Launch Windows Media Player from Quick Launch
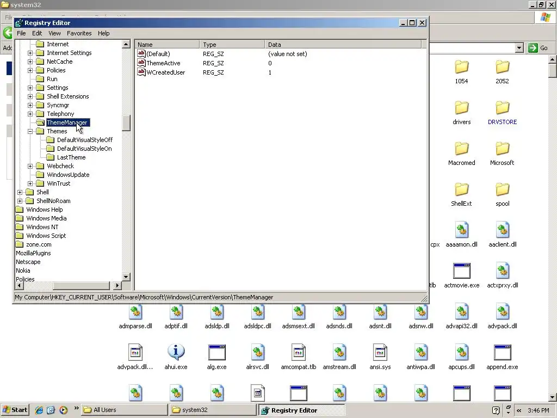 point(63,410)
